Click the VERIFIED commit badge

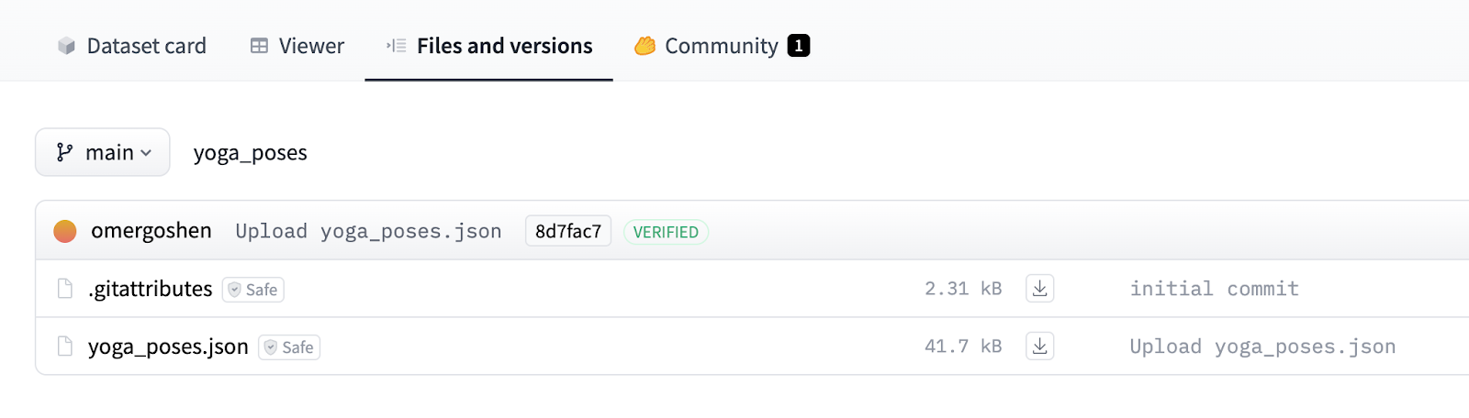click(666, 232)
